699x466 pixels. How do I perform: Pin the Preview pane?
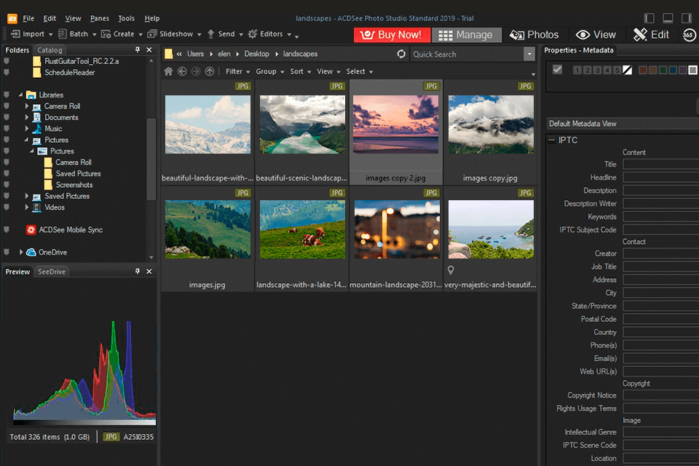(x=138, y=271)
